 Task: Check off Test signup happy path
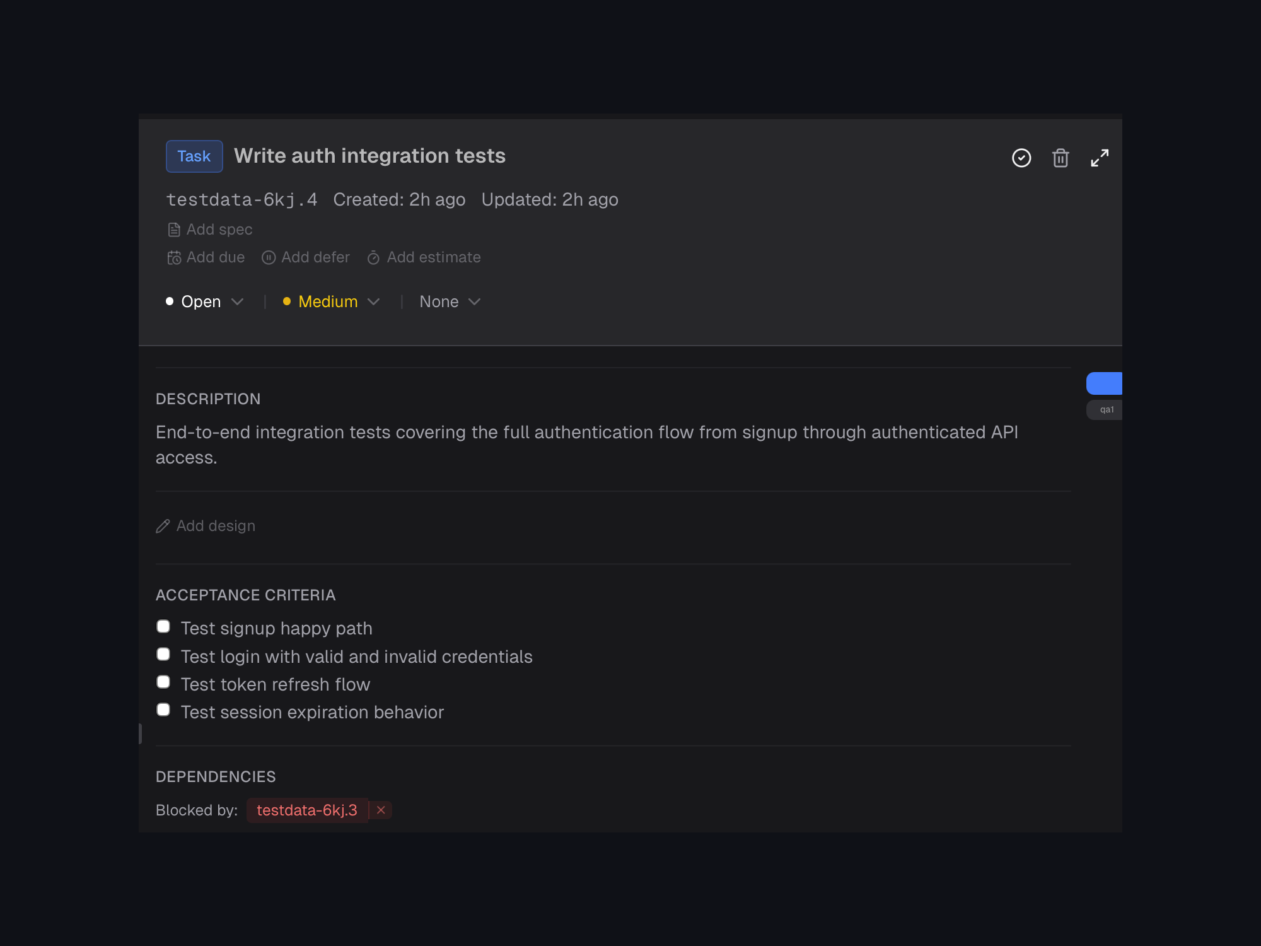click(x=163, y=626)
